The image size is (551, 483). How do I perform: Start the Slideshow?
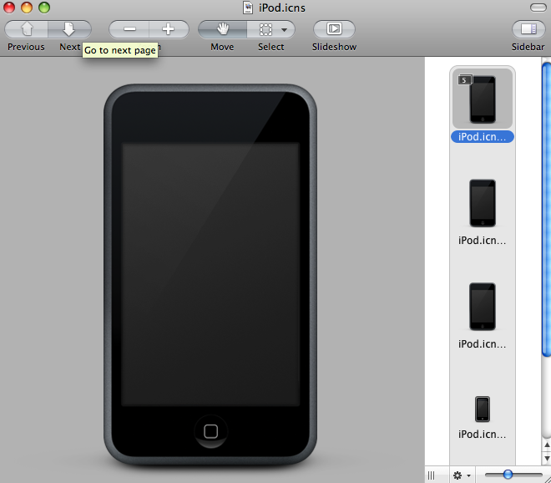click(x=334, y=29)
